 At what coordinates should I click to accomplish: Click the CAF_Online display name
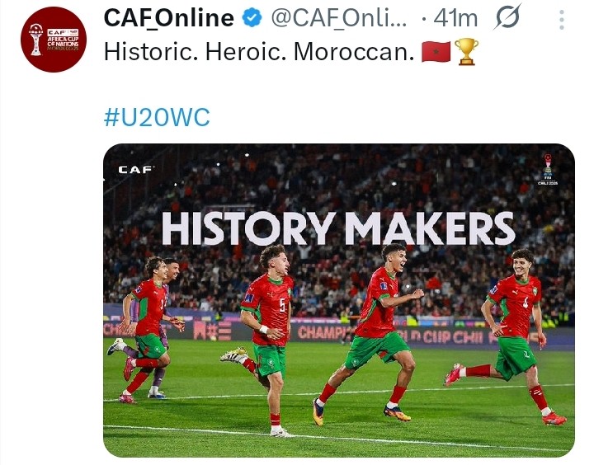tap(167, 18)
